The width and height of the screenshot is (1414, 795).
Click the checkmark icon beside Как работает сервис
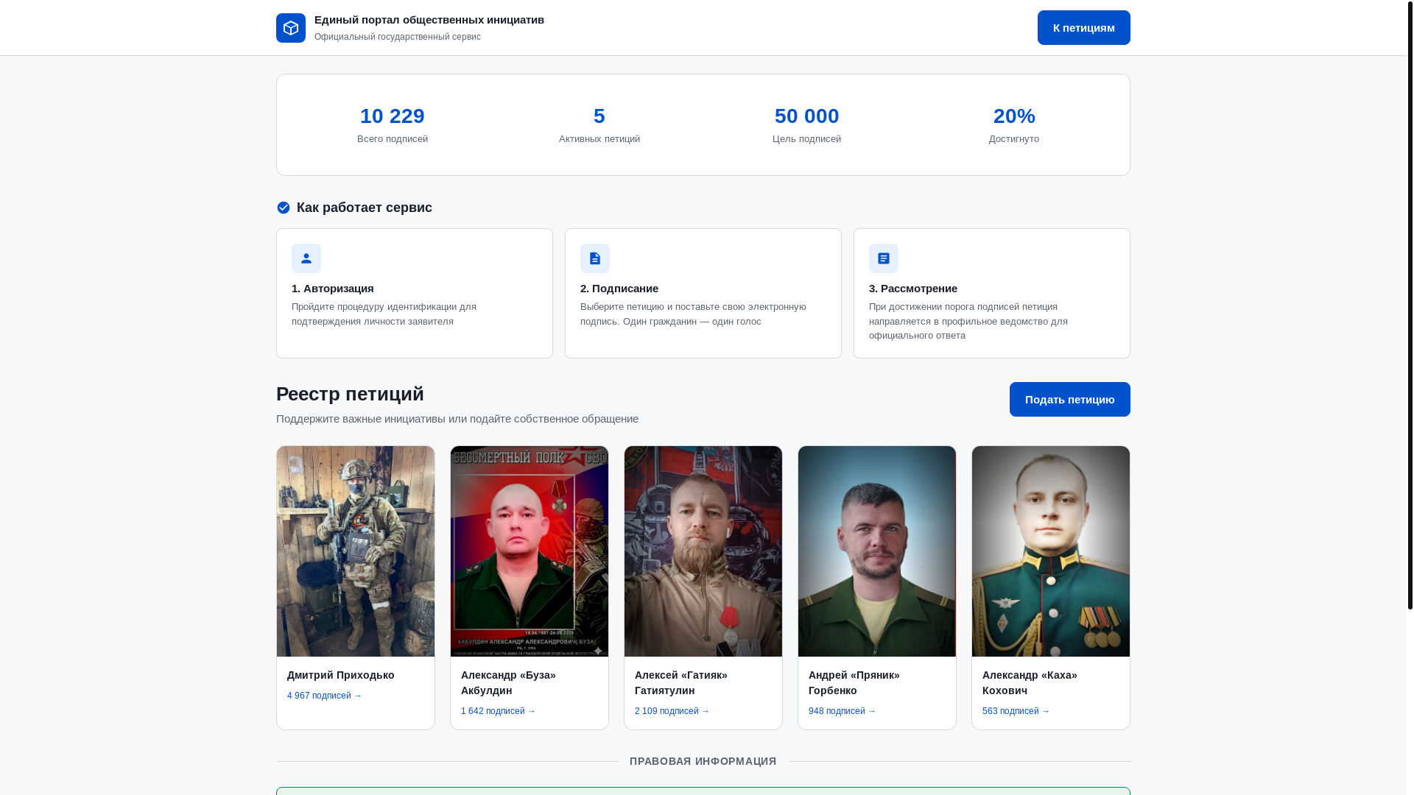(x=284, y=208)
